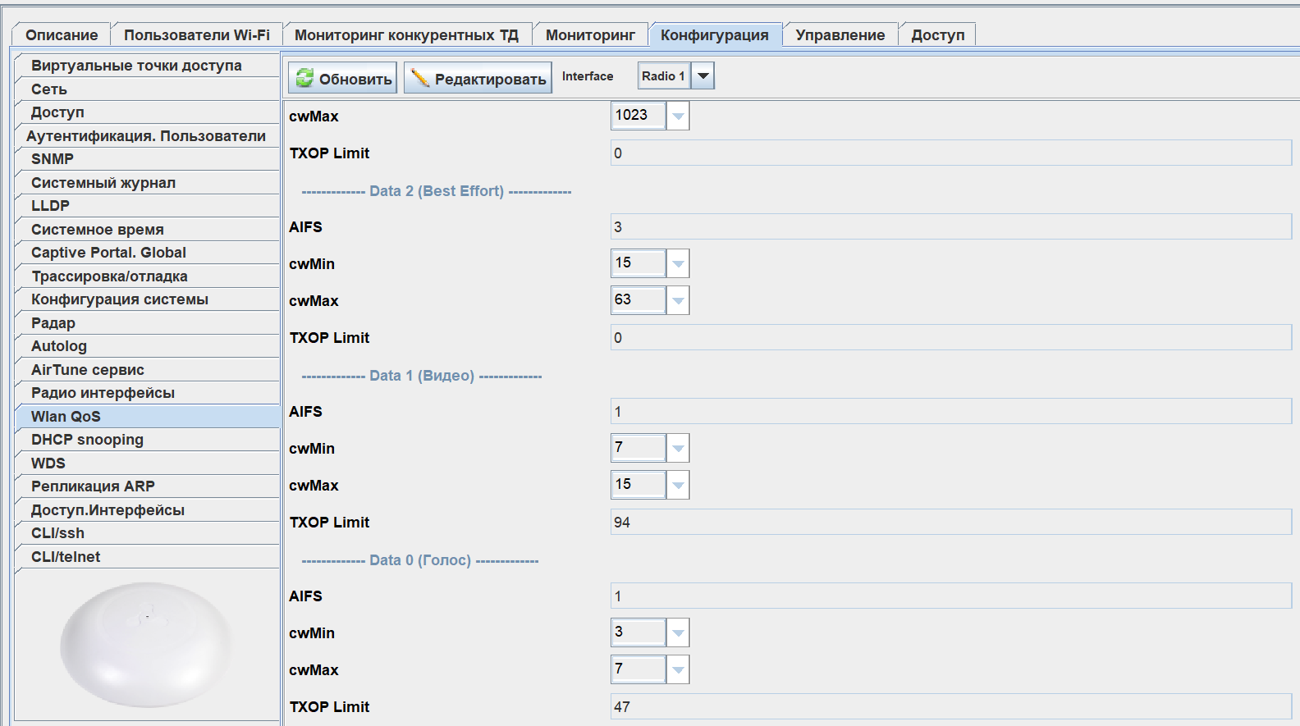Screen dimensions: 1300x726
Task: Switch to the Мониторинг tab
Action: (x=590, y=35)
